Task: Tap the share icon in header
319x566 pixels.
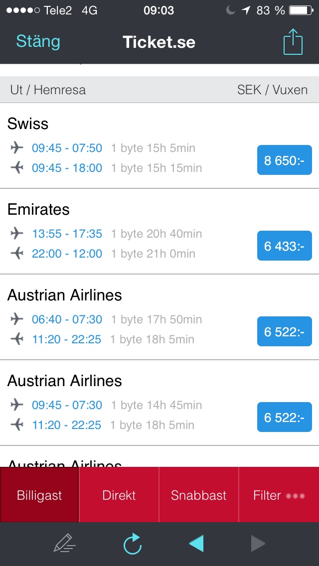Action: pos(293,42)
